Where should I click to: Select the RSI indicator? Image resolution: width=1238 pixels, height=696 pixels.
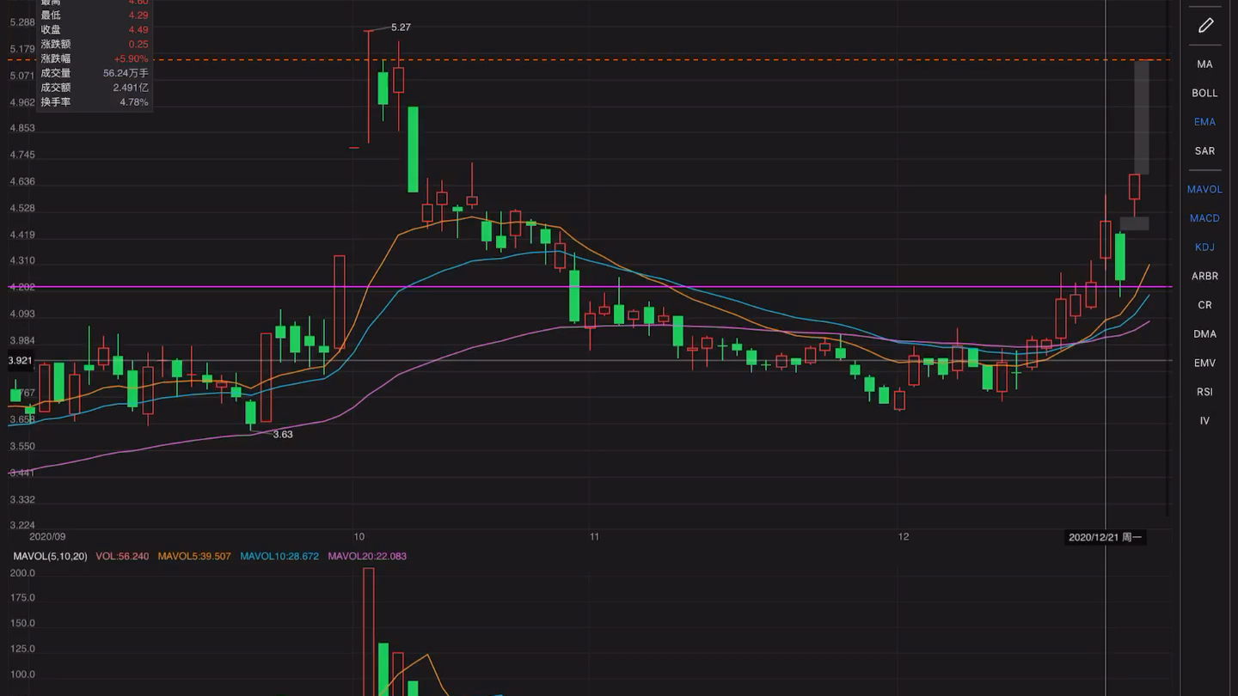coord(1204,392)
